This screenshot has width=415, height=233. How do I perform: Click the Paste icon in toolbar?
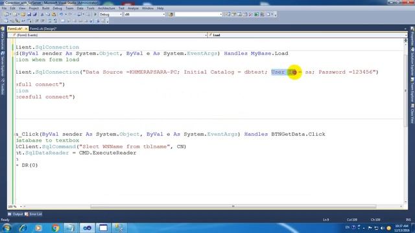click(x=54, y=14)
